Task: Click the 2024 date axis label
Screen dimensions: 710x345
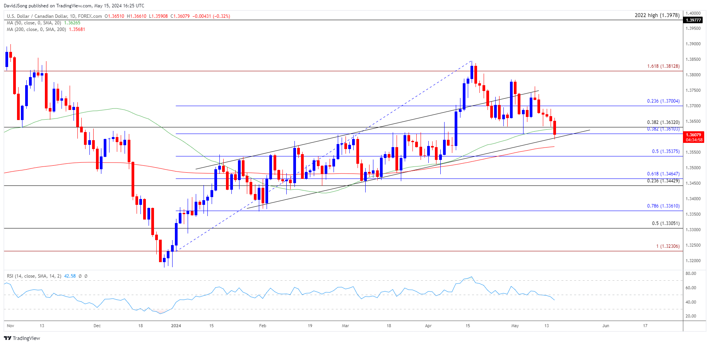Action: (176, 326)
